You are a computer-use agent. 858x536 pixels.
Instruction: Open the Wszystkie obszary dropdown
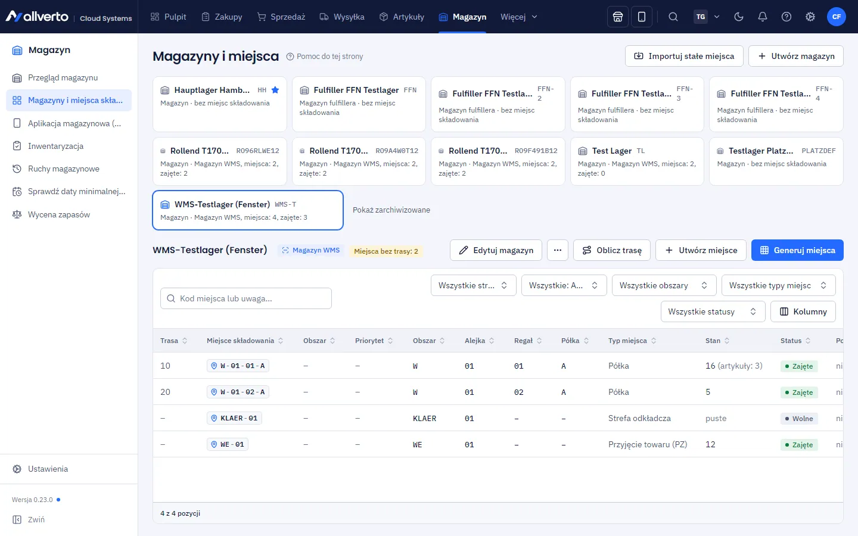click(x=664, y=285)
